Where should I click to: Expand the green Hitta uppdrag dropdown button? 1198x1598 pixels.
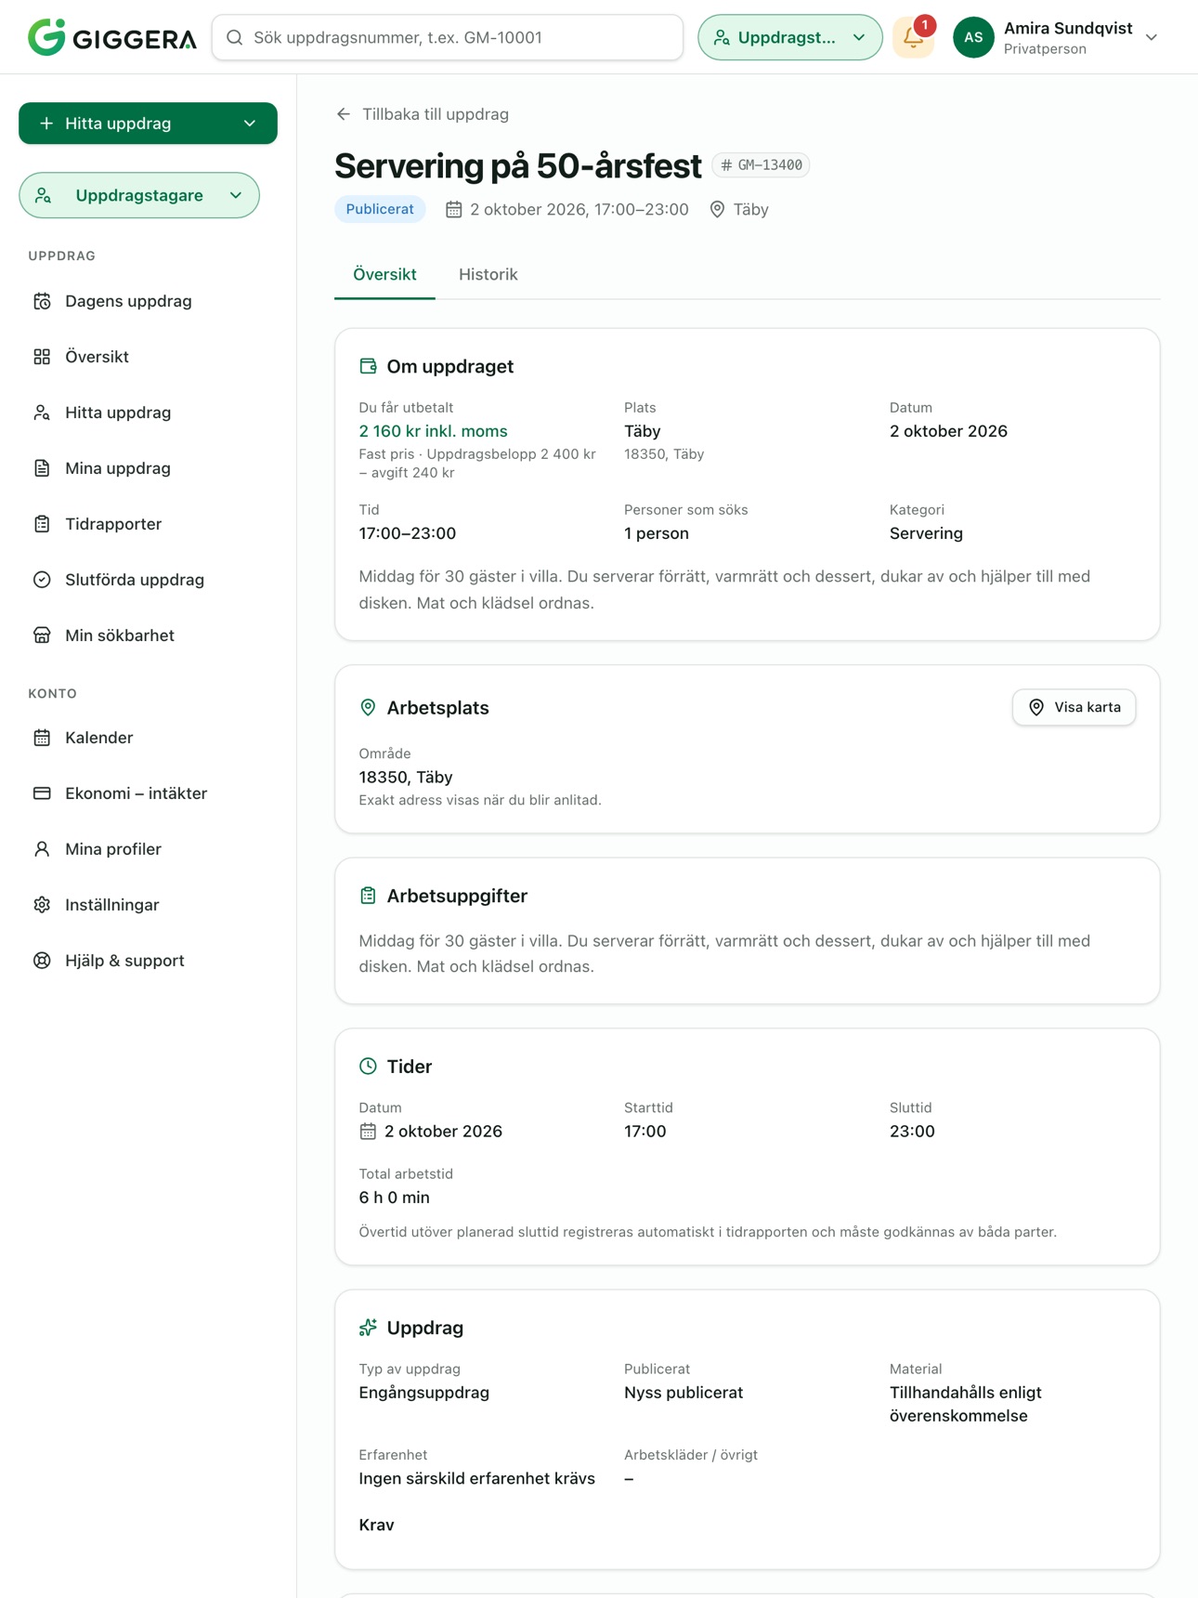pyautogui.click(x=148, y=124)
